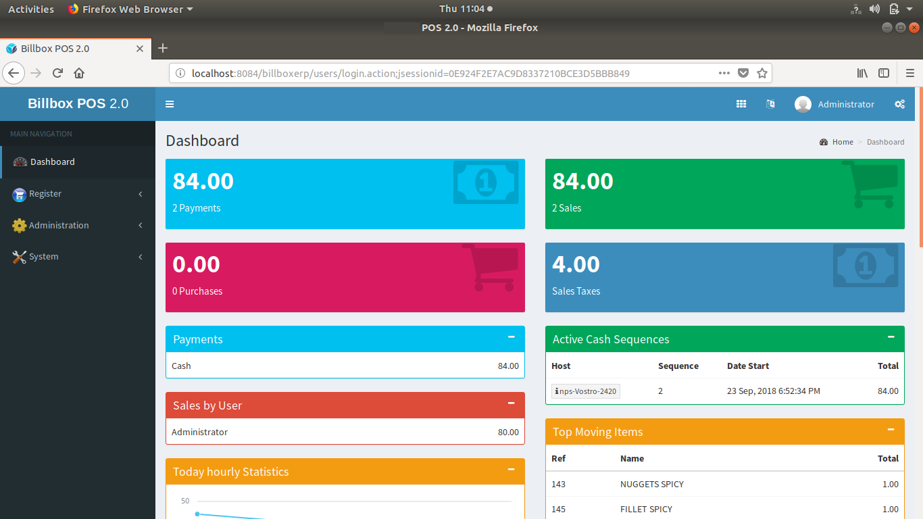The width and height of the screenshot is (923, 519).
Task: Select the Register globe icon in sidebar
Action: (19, 194)
